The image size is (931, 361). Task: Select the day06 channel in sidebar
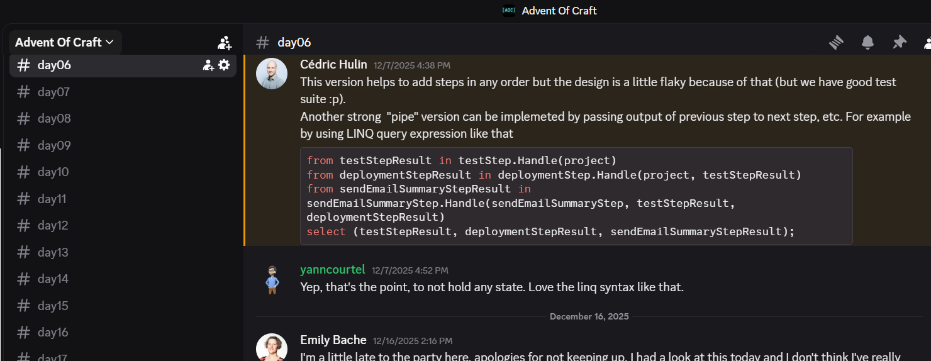point(123,65)
